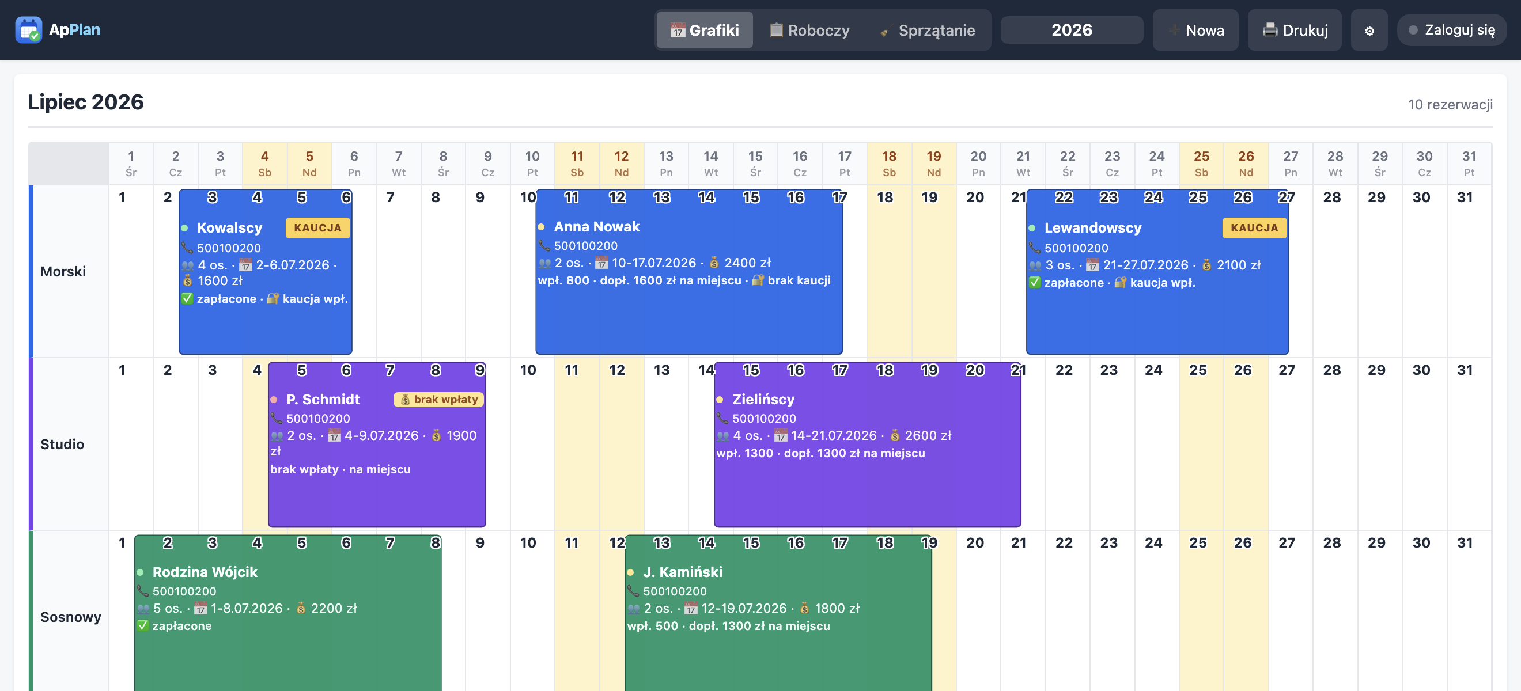The image size is (1521, 691).
Task: Click day 12 in Studio row
Action: click(621, 445)
